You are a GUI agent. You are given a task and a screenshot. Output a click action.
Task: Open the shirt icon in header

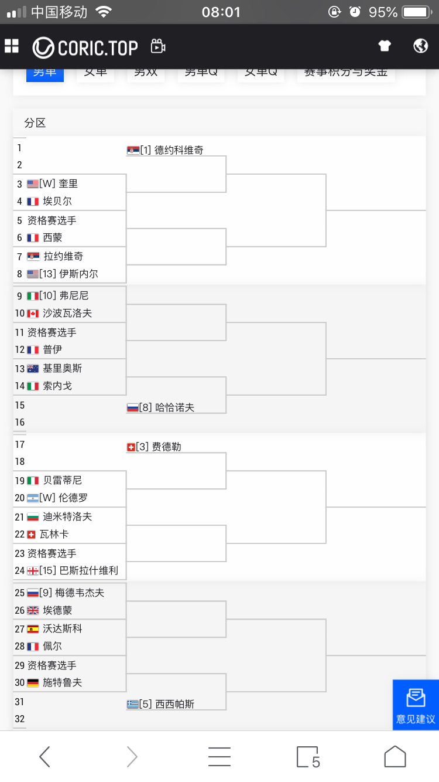point(384,46)
